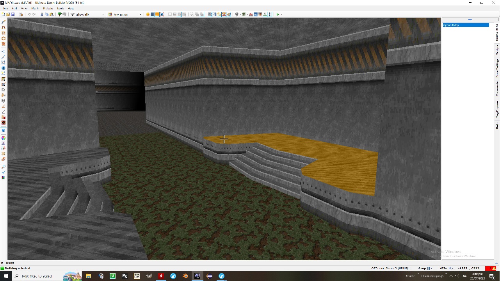Open the View menu

point(24,8)
